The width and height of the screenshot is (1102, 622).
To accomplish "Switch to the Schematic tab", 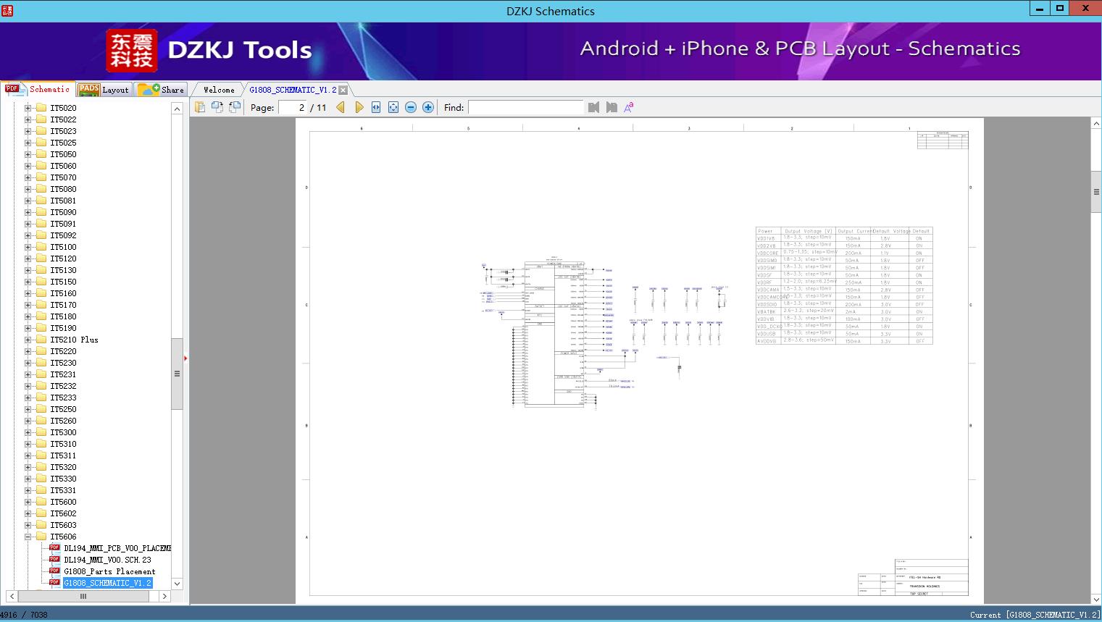I will 38,89.
